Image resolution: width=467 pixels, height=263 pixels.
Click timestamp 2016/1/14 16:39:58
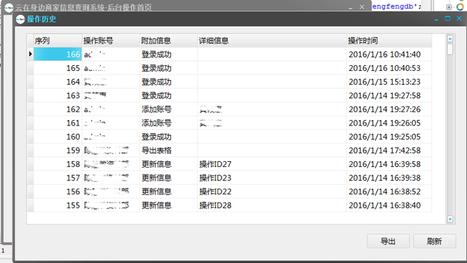tap(384, 164)
